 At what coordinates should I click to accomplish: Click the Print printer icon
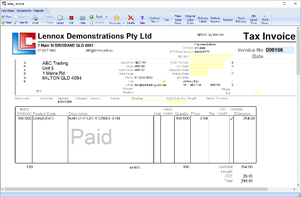coord(35,18)
